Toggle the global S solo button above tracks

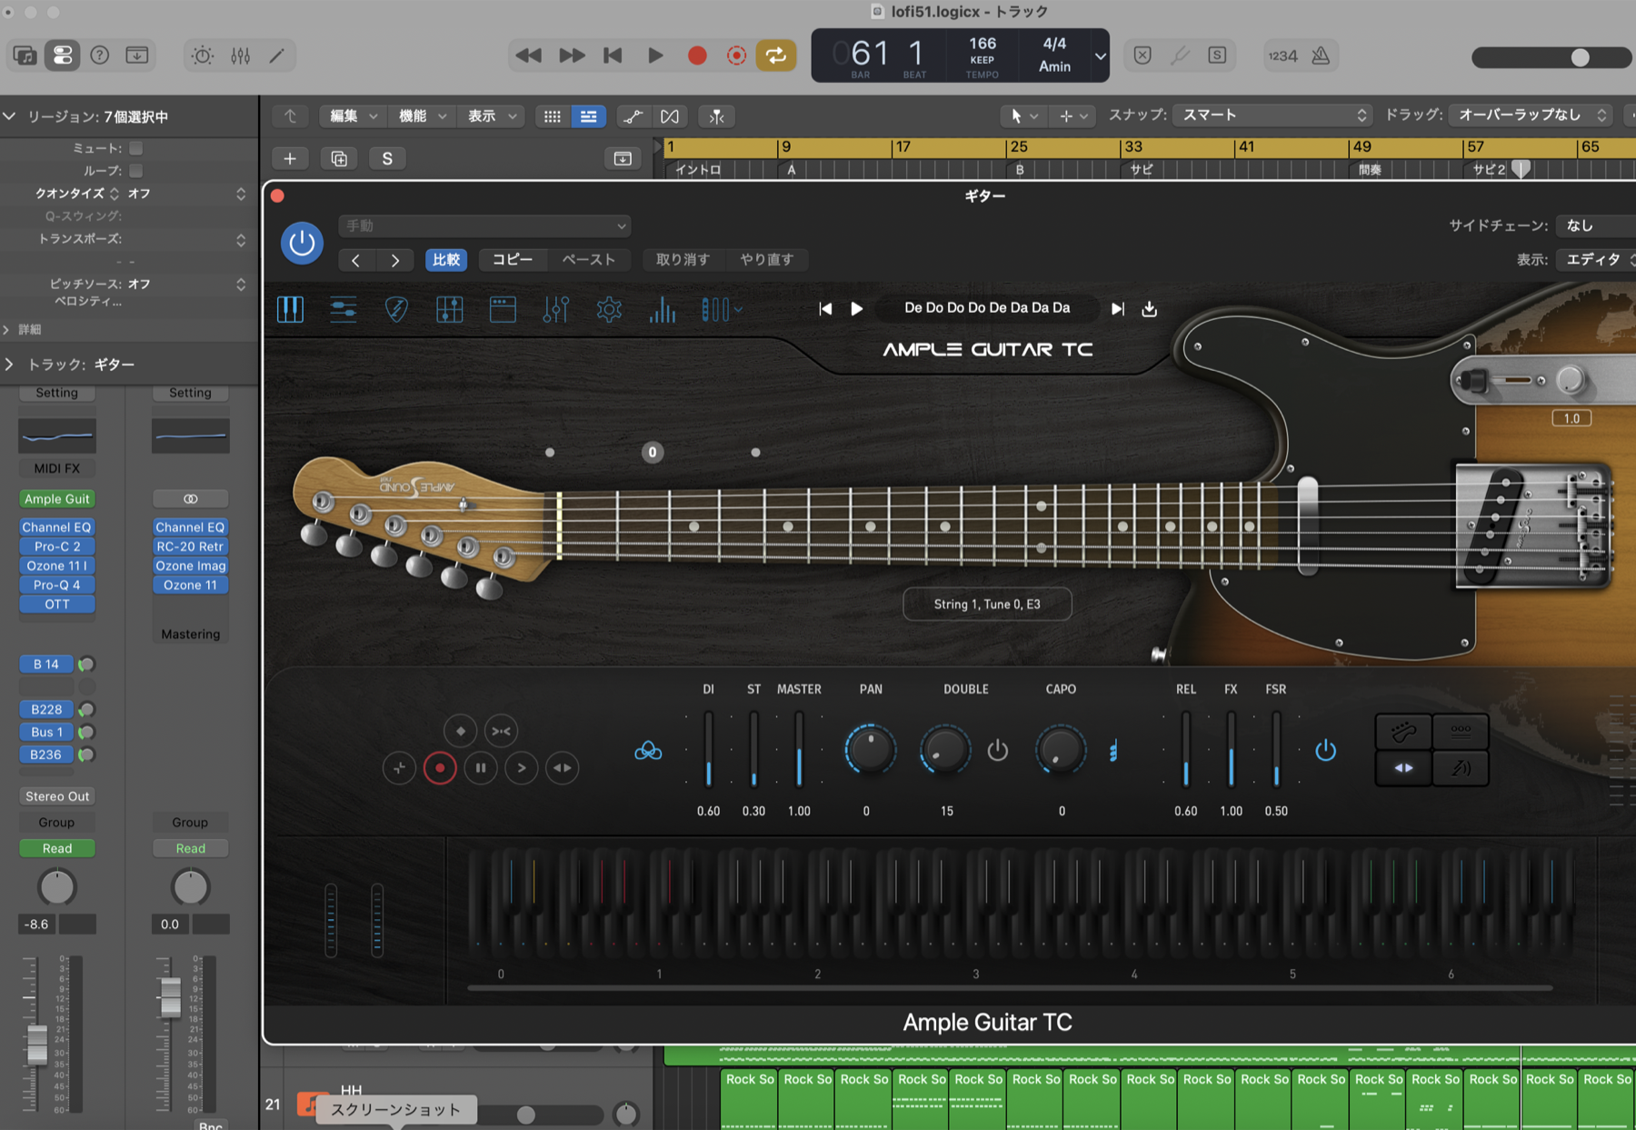(387, 158)
